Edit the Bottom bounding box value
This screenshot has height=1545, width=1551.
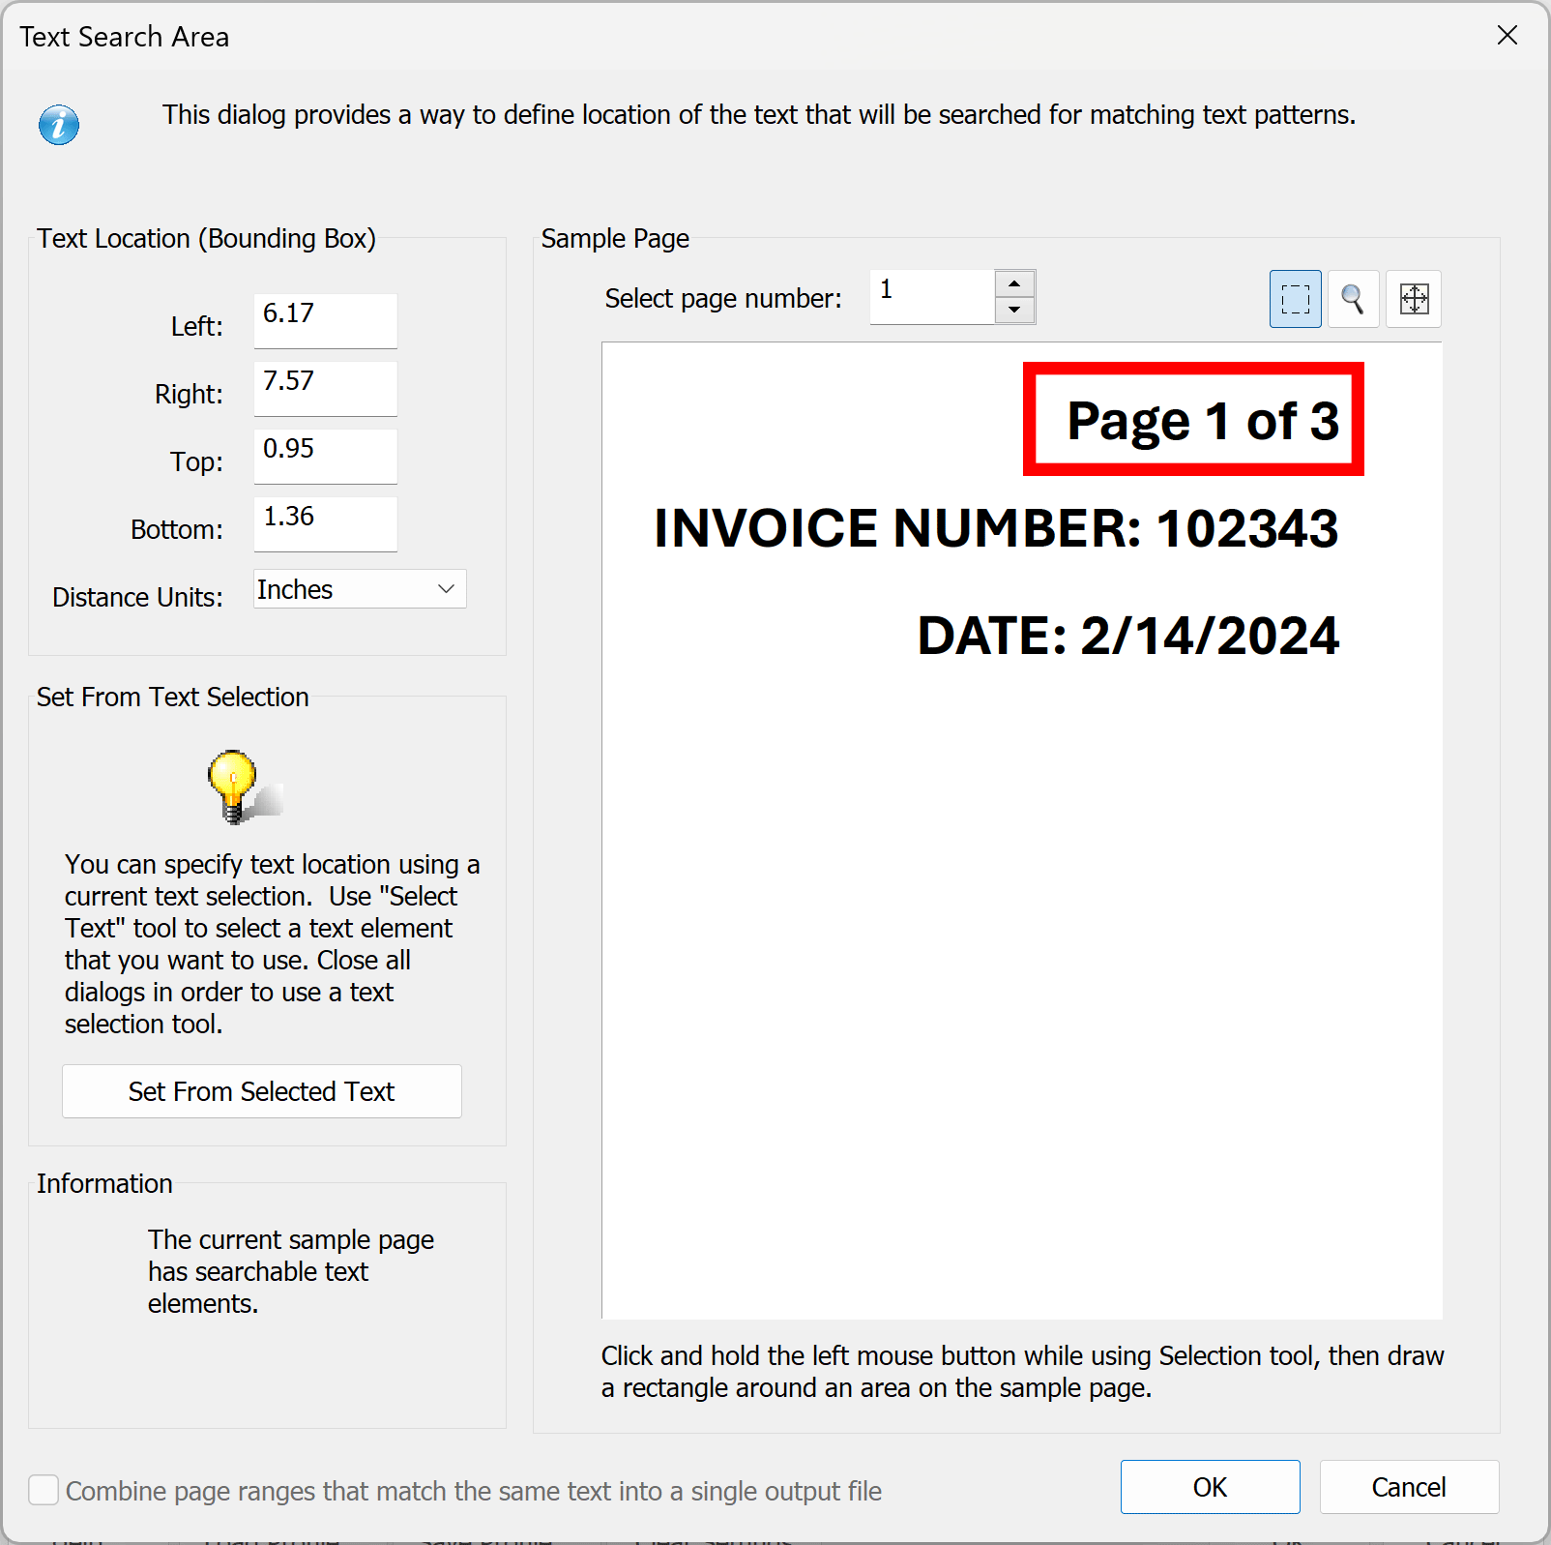click(x=324, y=523)
